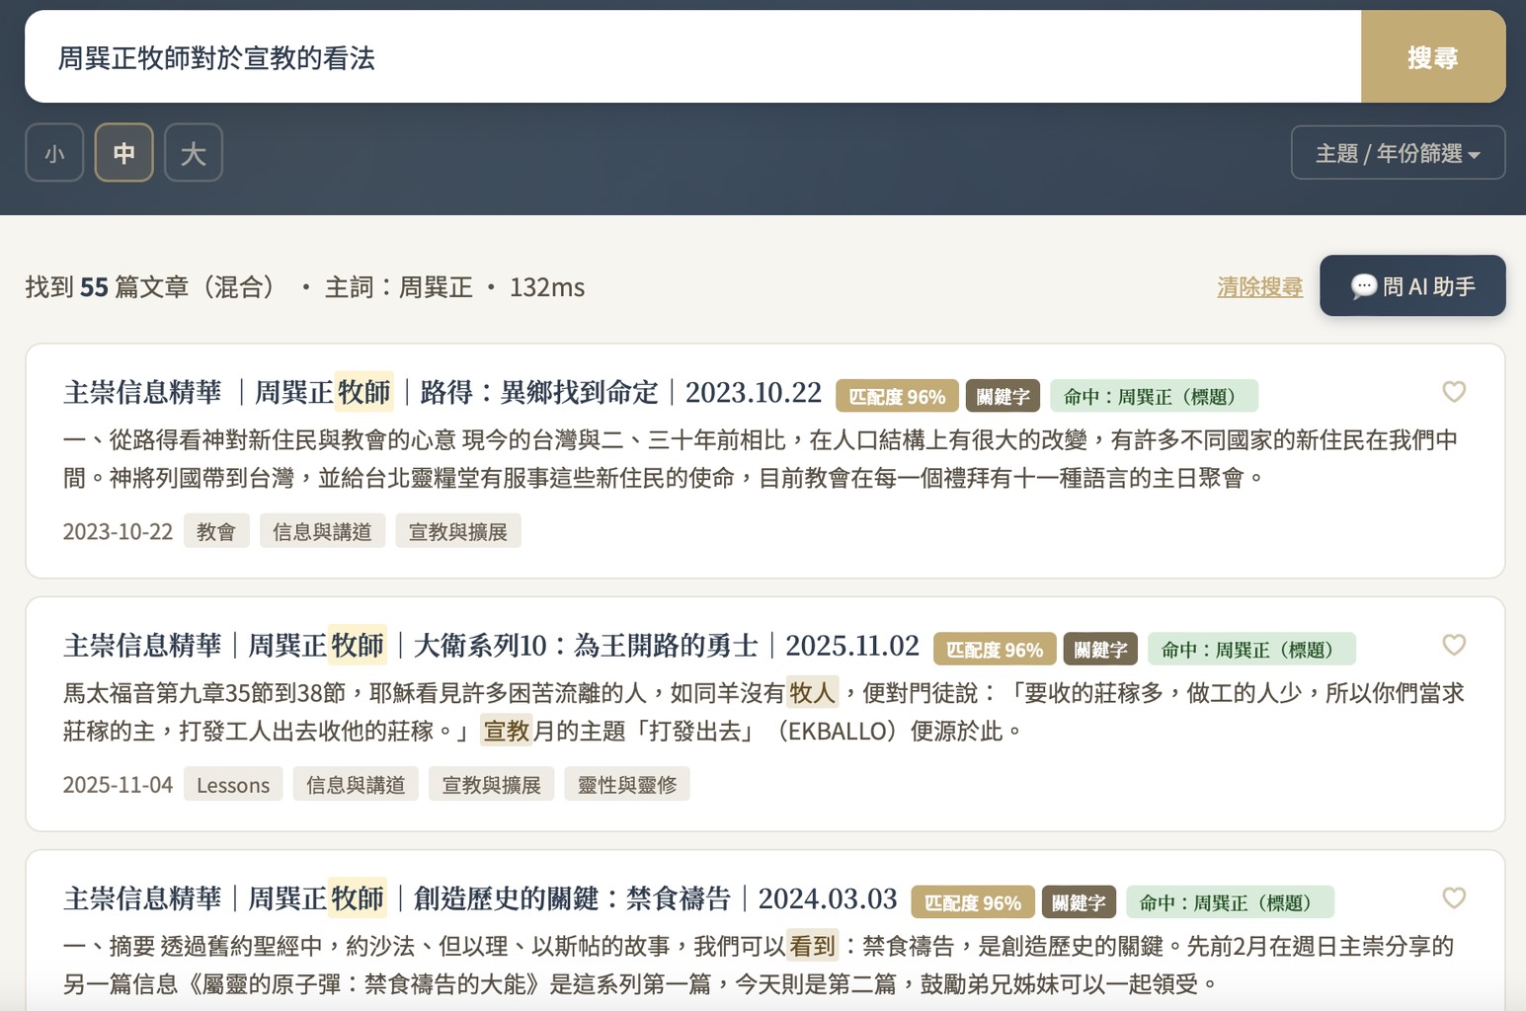The width and height of the screenshot is (1526, 1011).
Task: Click the Lessons tag
Action: coord(233,785)
